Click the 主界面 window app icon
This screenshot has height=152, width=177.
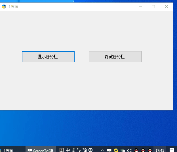pos(4,7)
